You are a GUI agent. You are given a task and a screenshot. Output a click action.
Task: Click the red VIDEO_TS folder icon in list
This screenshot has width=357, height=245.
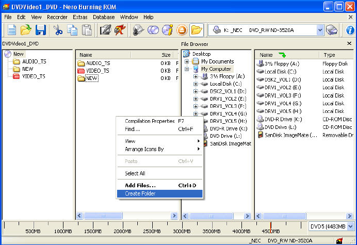81,71
